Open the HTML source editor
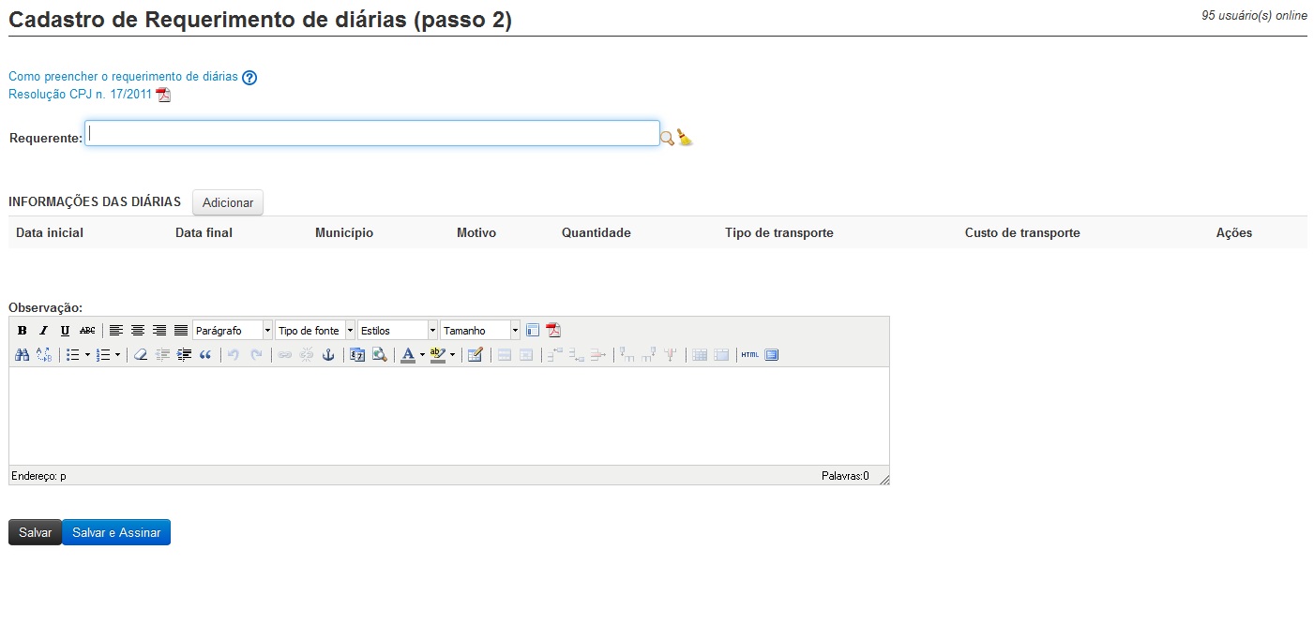Viewport: 1314px width, 639px height. click(x=749, y=355)
